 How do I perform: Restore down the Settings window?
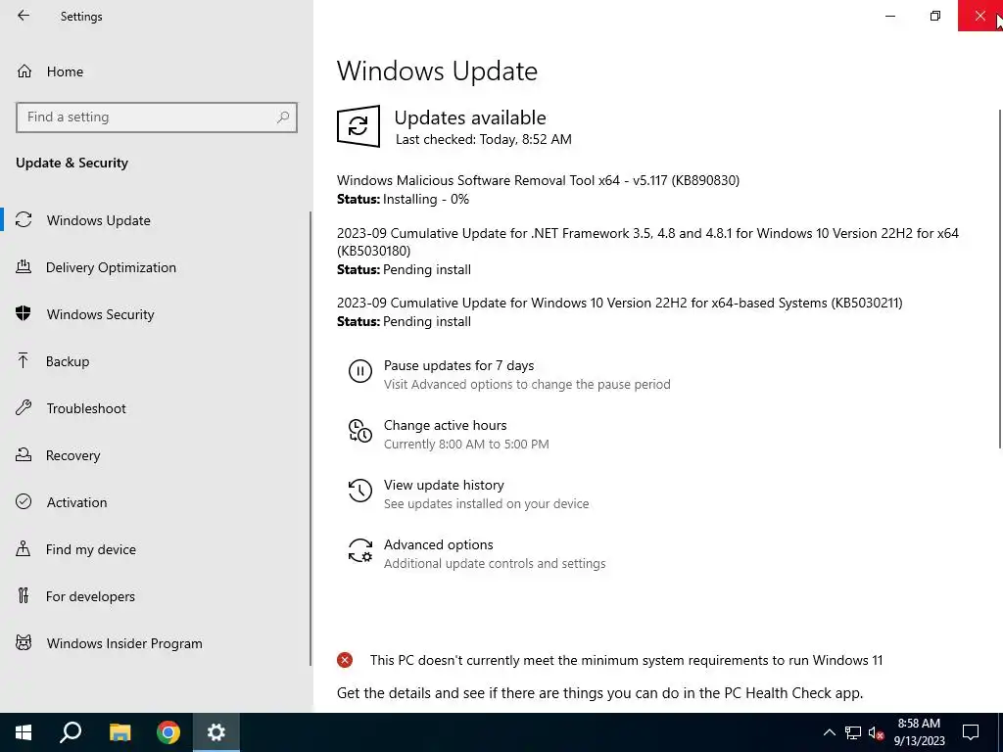935,16
